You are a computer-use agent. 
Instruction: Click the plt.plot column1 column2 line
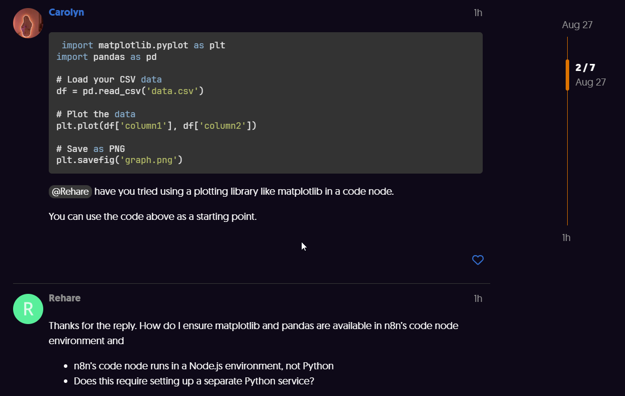click(156, 126)
